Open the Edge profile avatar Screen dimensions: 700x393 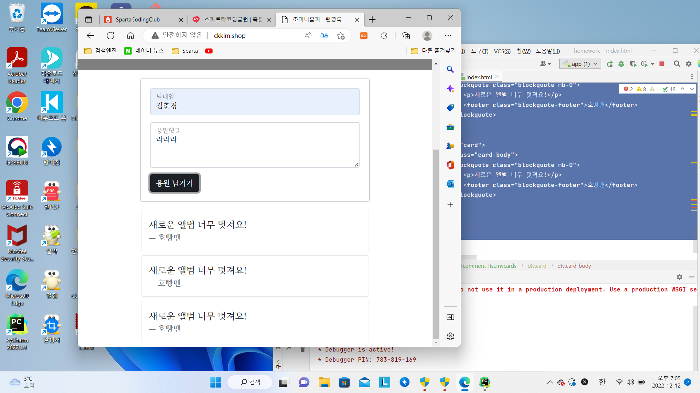click(x=427, y=35)
